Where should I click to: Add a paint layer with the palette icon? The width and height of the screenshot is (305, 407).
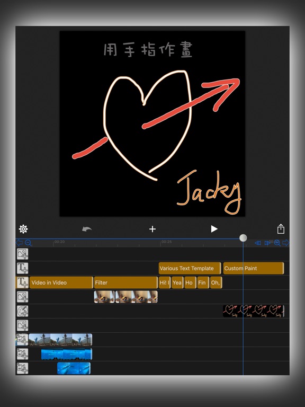pos(23,311)
